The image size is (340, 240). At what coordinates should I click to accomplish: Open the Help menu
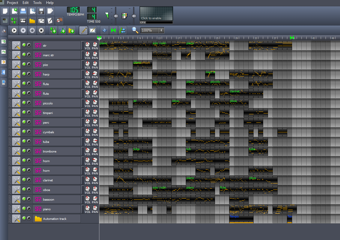point(50,3)
